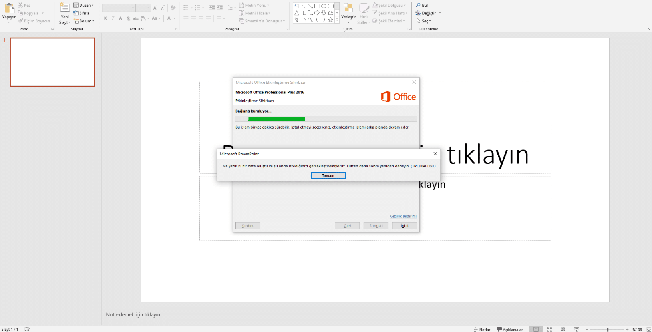Image resolution: width=652 pixels, height=332 pixels.
Task: Toggle underline A formatting
Action: (121, 18)
